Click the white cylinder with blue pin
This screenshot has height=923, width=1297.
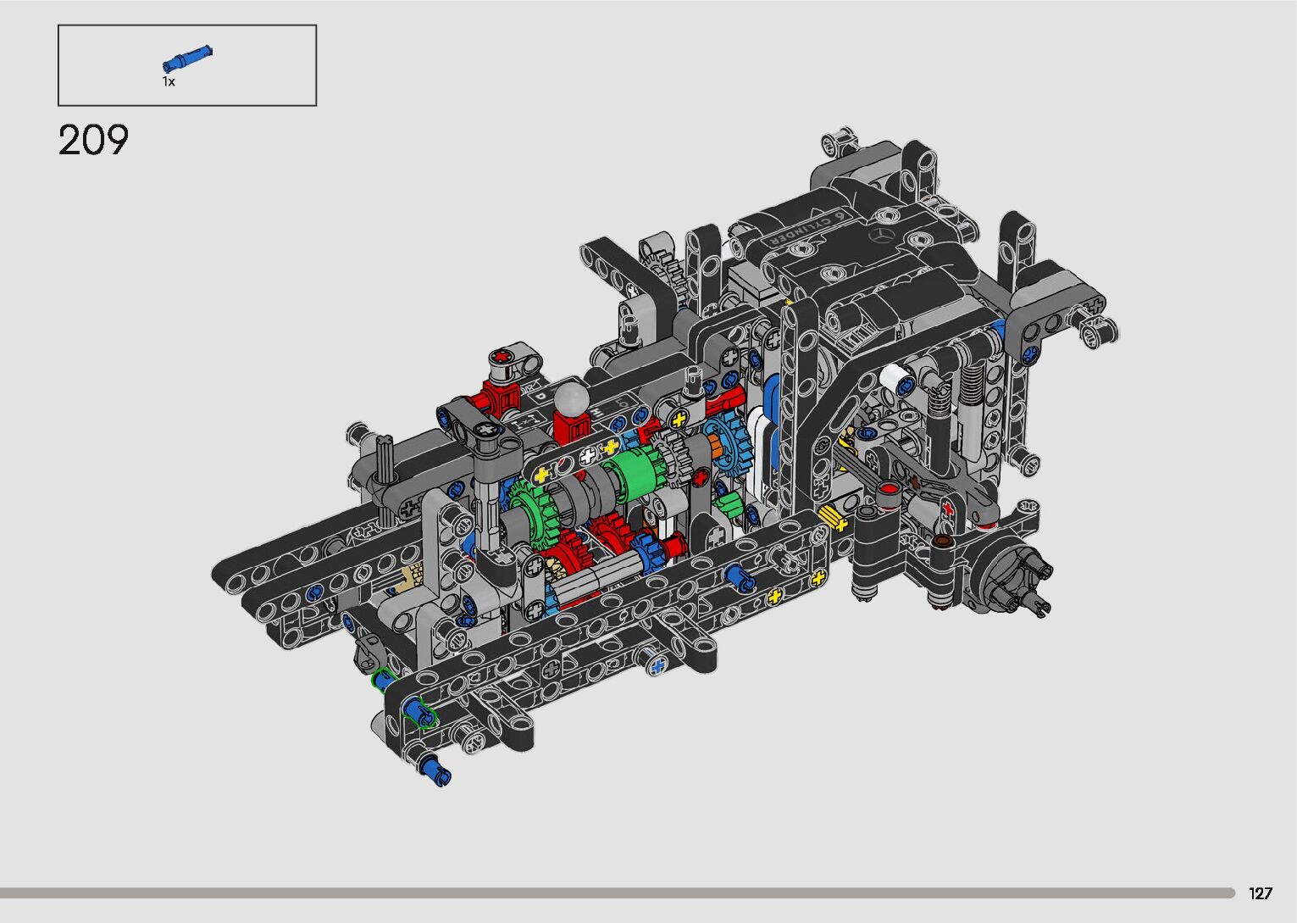[895, 379]
